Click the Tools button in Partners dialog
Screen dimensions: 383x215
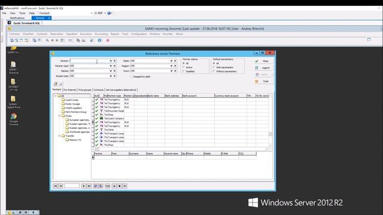click(x=263, y=81)
